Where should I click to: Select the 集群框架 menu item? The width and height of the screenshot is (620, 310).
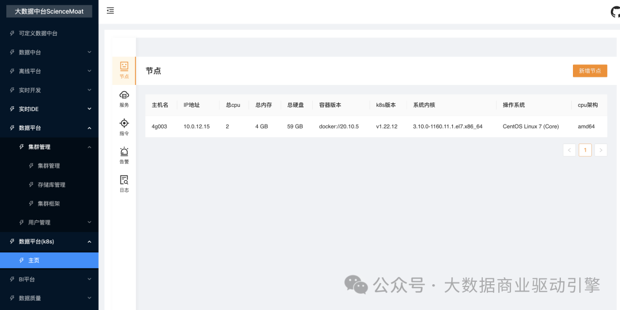(49, 204)
